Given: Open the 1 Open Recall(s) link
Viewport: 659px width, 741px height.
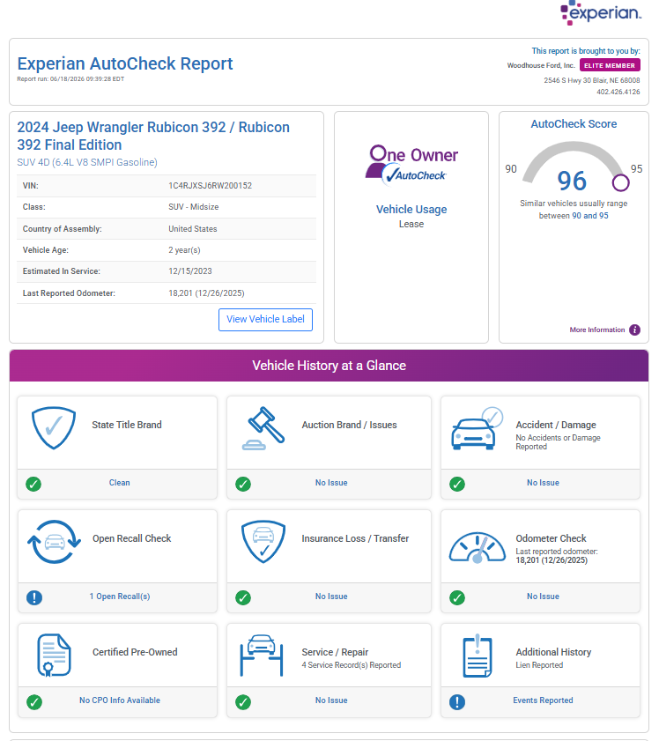Looking at the screenshot, I should click(x=120, y=597).
